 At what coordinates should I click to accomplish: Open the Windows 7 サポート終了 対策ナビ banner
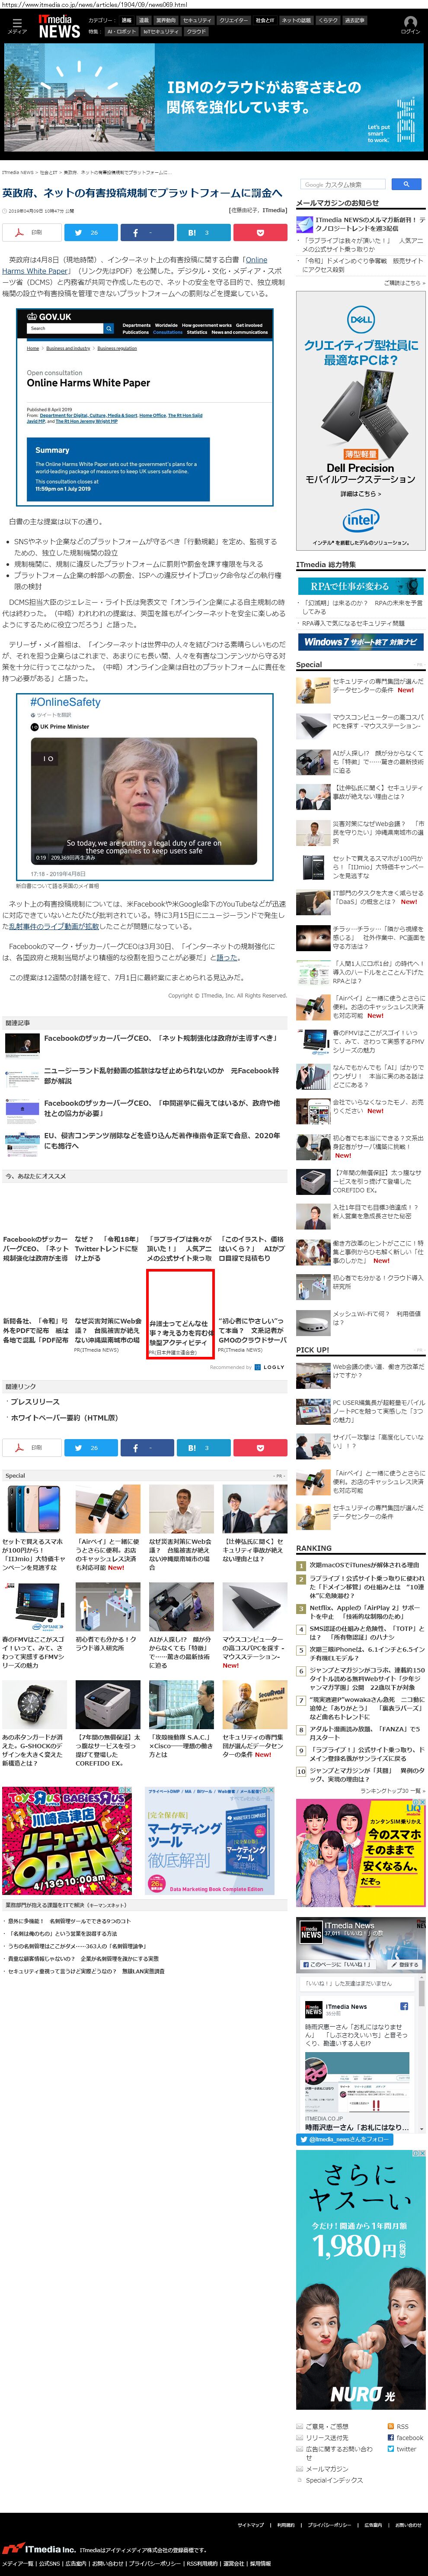pyautogui.click(x=360, y=642)
